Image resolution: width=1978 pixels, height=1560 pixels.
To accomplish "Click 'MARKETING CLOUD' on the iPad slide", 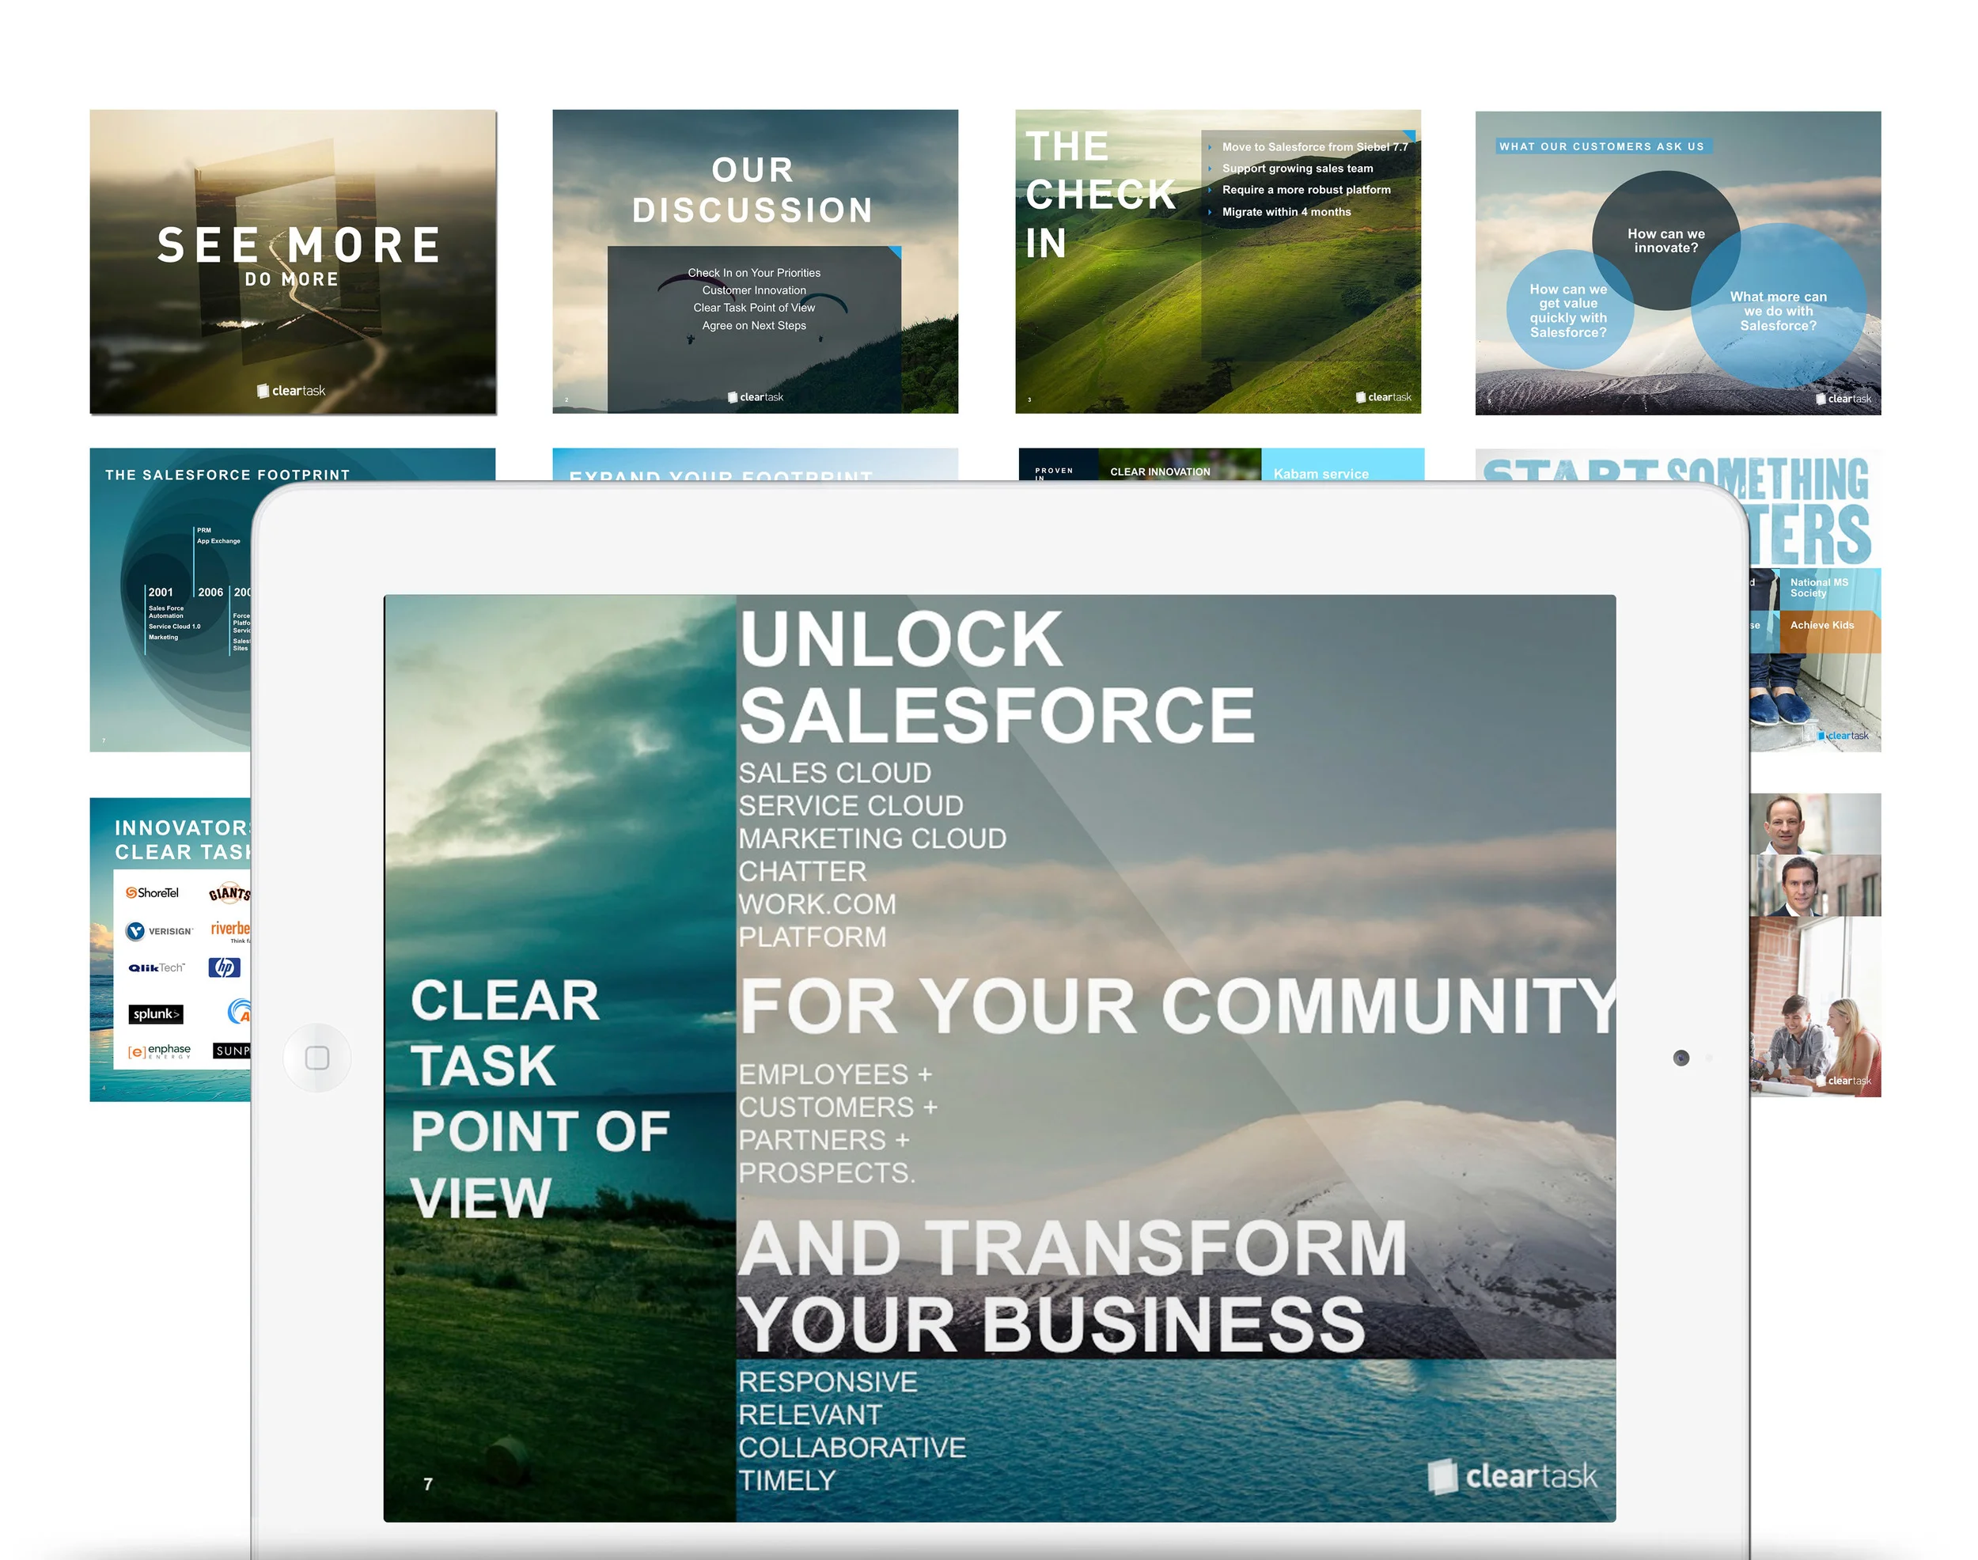I will pos(873,839).
